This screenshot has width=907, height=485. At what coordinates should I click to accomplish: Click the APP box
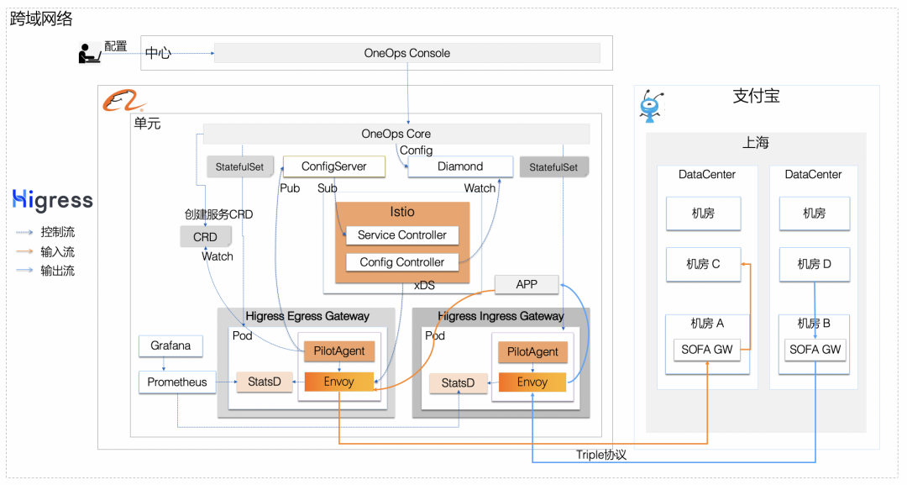point(527,285)
